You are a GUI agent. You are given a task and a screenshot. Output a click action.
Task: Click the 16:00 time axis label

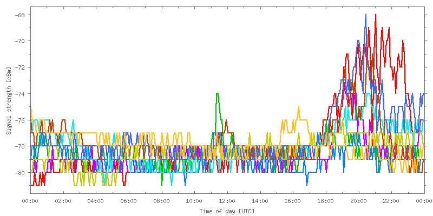click(x=293, y=201)
